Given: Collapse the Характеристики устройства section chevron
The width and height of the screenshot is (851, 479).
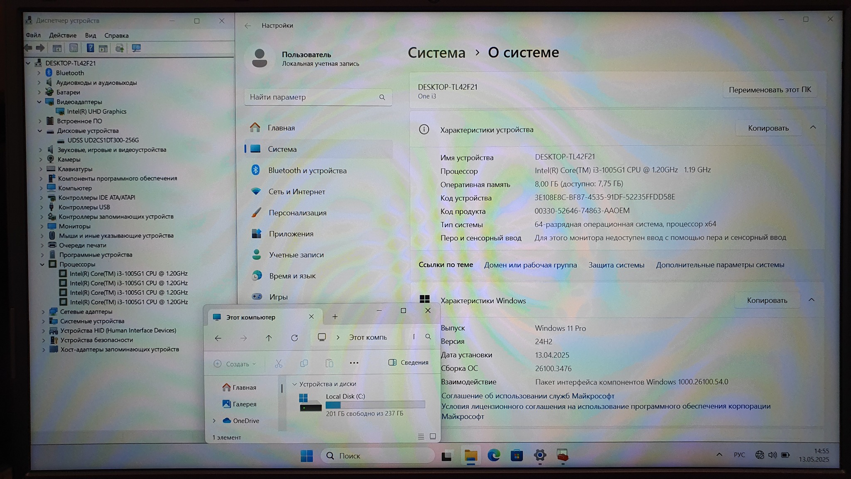Looking at the screenshot, I should [x=813, y=128].
